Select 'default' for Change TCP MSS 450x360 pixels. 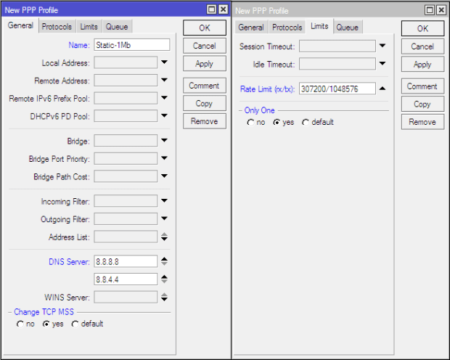[x=75, y=324]
